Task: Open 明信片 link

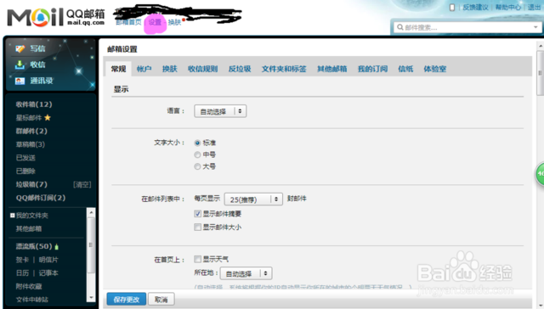Action: 48,260
